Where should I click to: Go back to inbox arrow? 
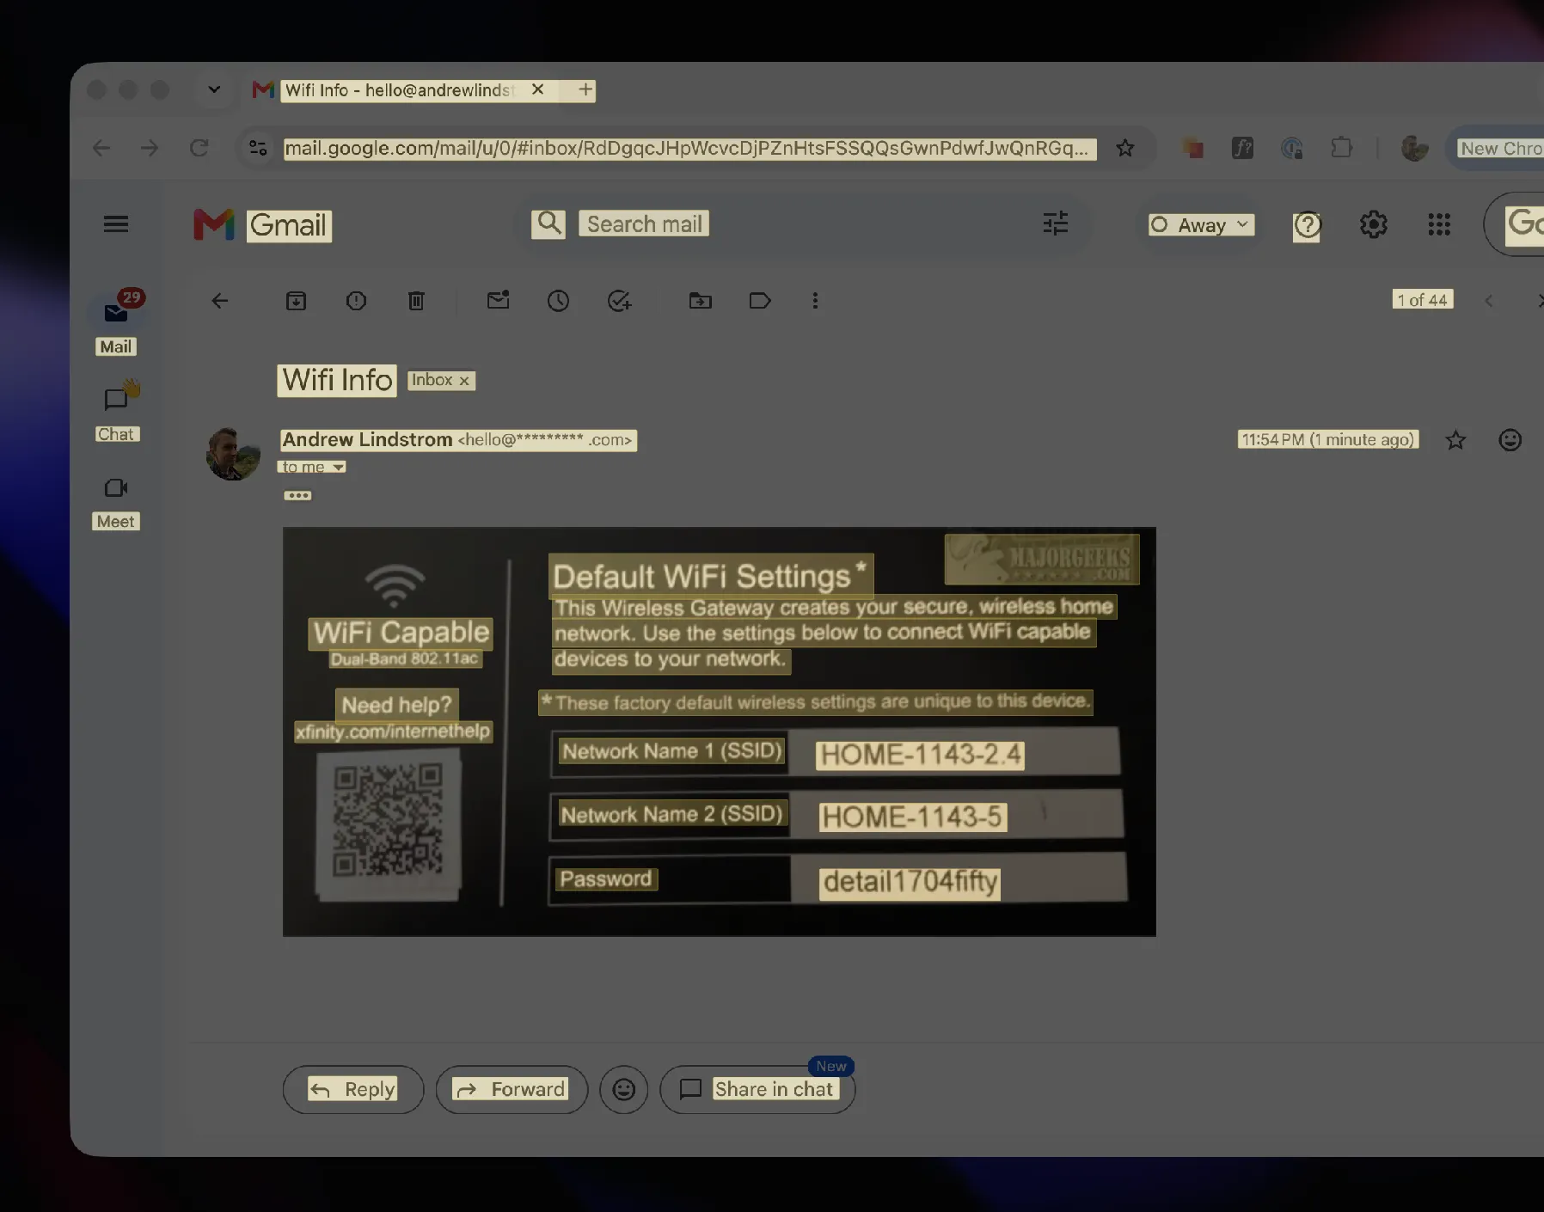[x=220, y=301]
